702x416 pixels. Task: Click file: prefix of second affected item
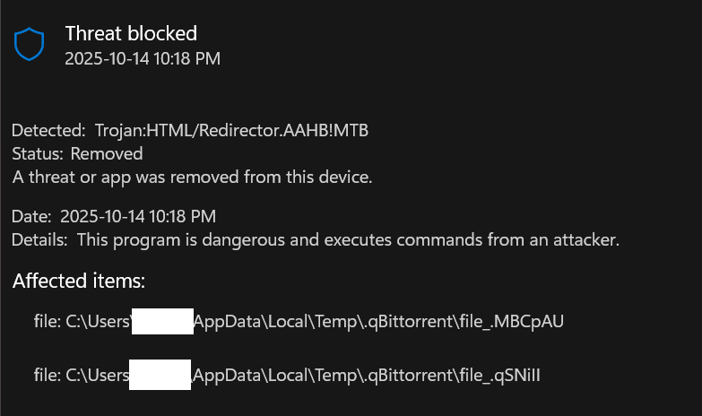tap(47, 374)
